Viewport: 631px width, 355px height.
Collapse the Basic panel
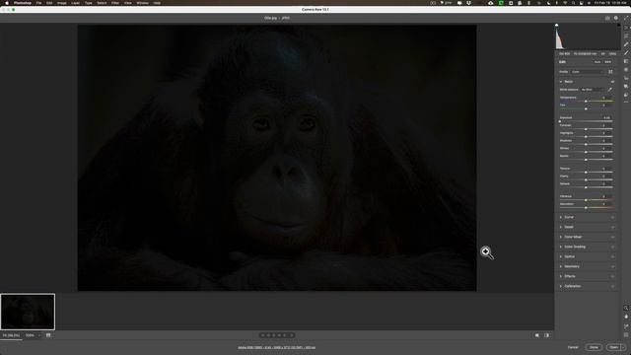click(x=561, y=82)
